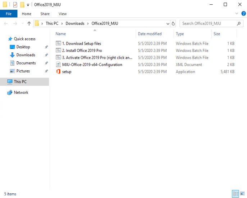The height and width of the screenshot is (198, 247).
Task: Select This PC in navigation pane
Action: pyautogui.click(x=20, y=82)
